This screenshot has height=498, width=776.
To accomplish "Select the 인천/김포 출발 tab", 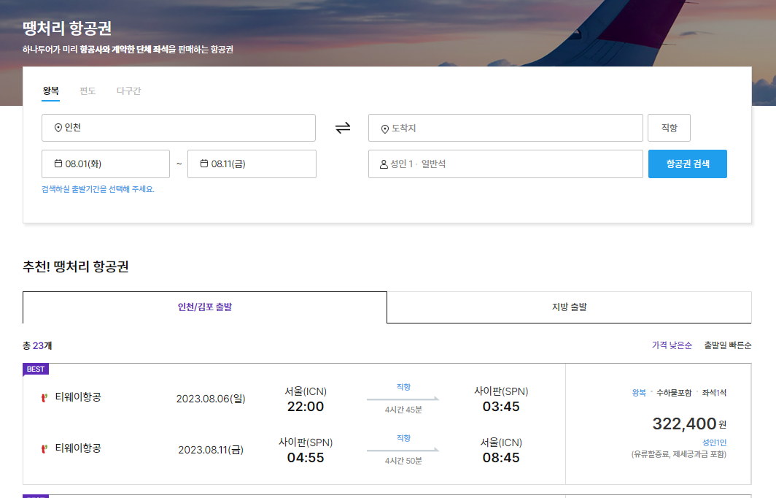I will (204, 307).
